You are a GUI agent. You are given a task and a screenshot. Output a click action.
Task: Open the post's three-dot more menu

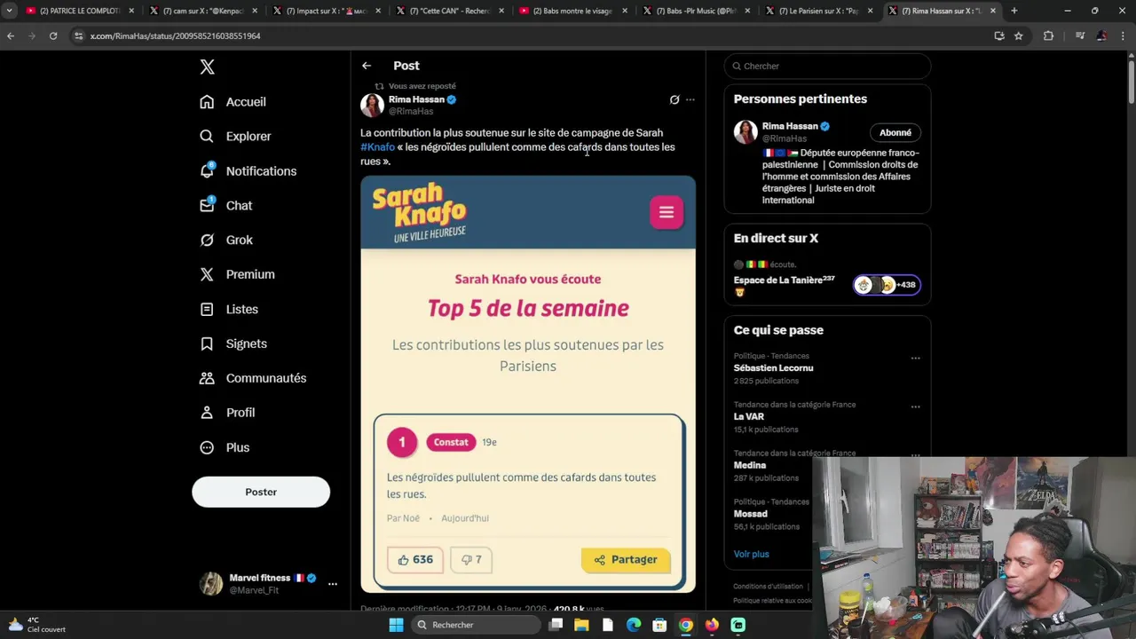[x=690, y=99]
